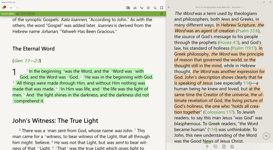Click "John's Witness: The True Light" heading

pos(55,121)
